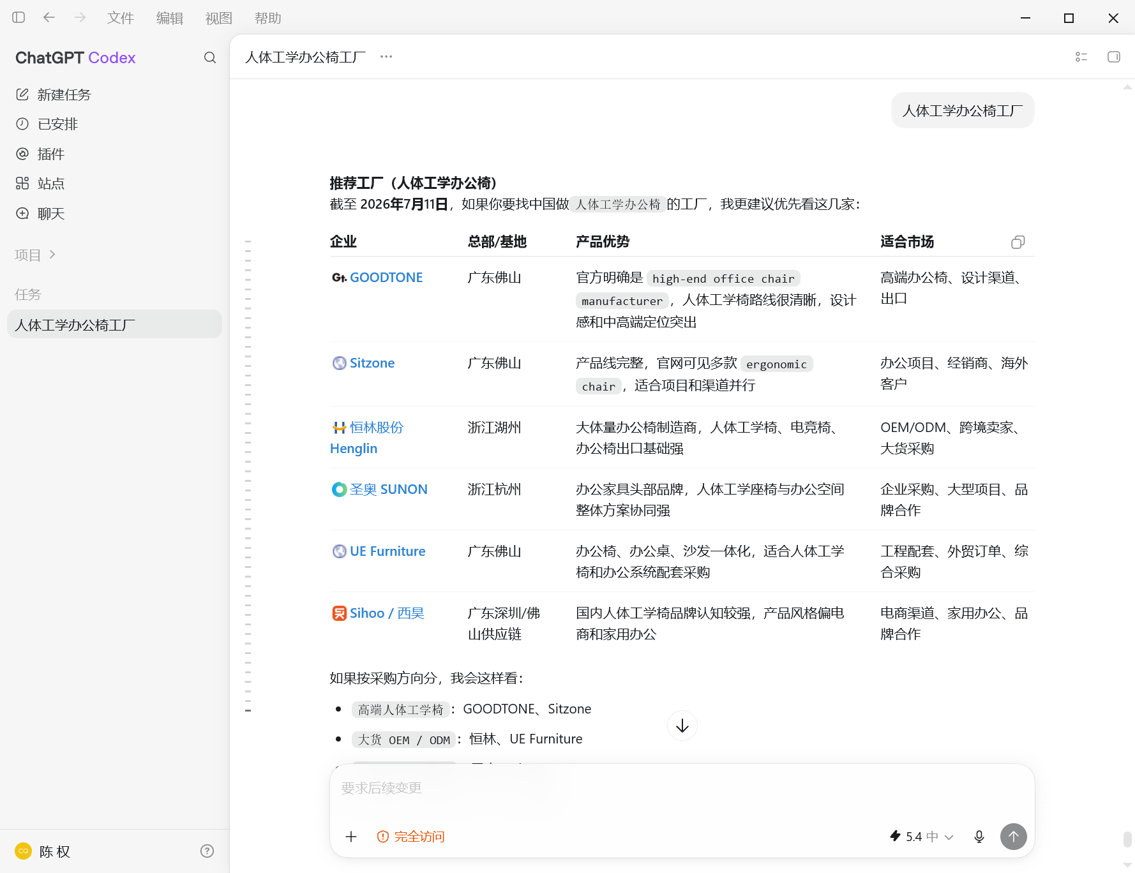Click the 浙江湖州 cell

494,428
